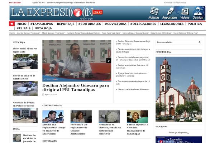
Task: Click the EDITORIALES section heading
Action: (x=49, y=141)
